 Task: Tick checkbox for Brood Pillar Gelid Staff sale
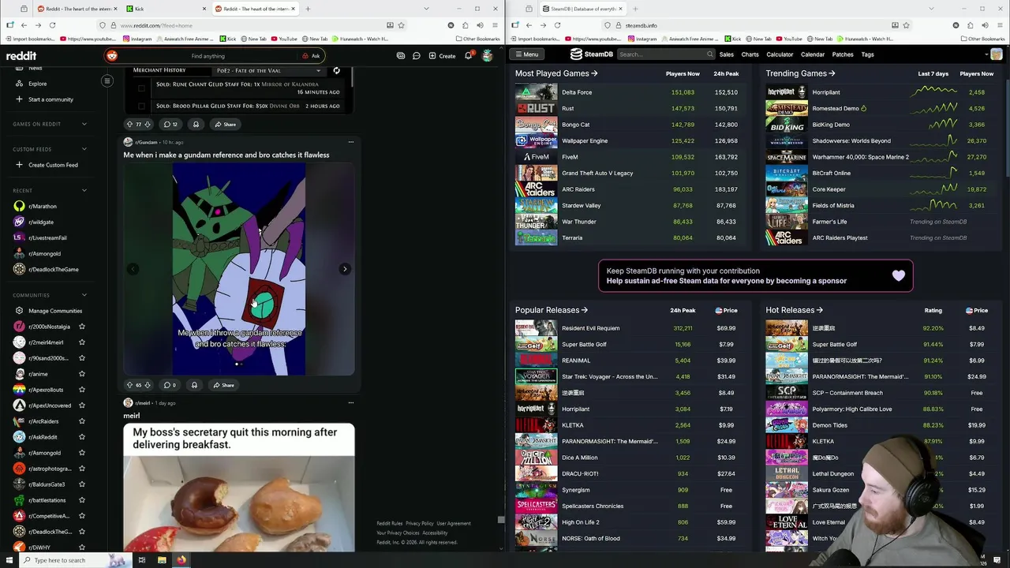tap(141, 106)
